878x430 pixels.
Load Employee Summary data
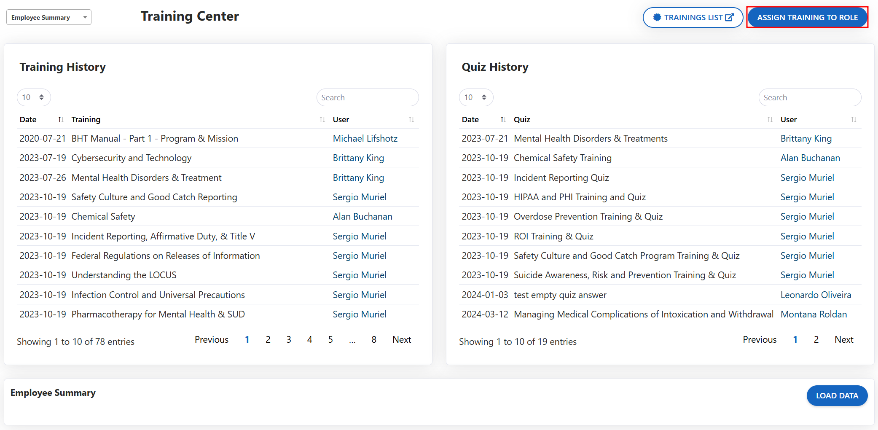click(837, 396)
